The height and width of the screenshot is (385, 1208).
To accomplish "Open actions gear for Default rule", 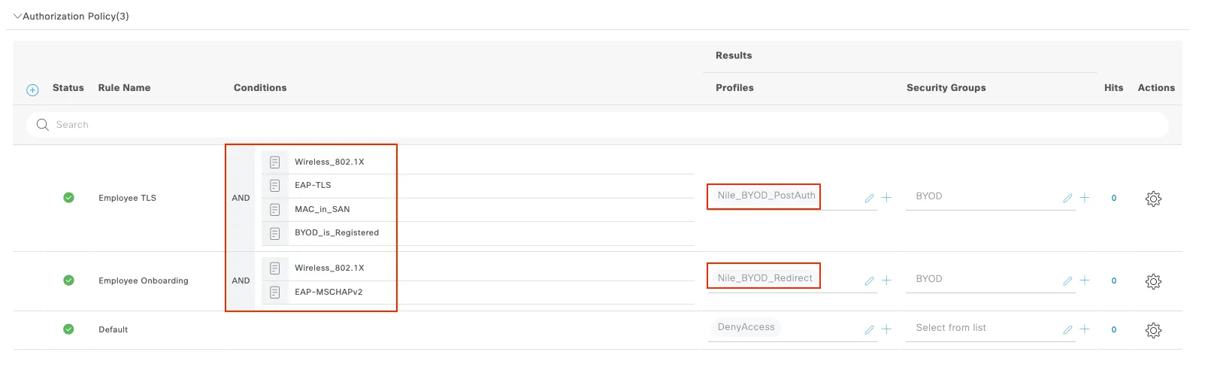I will (x=1153, y=330).
